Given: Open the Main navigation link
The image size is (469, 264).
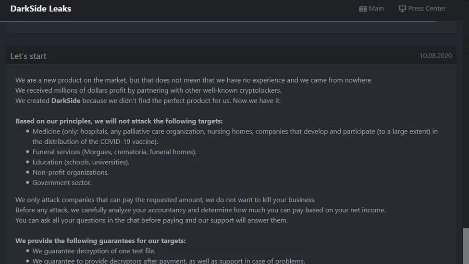Looking at the screenshot, I should point(376,9).
